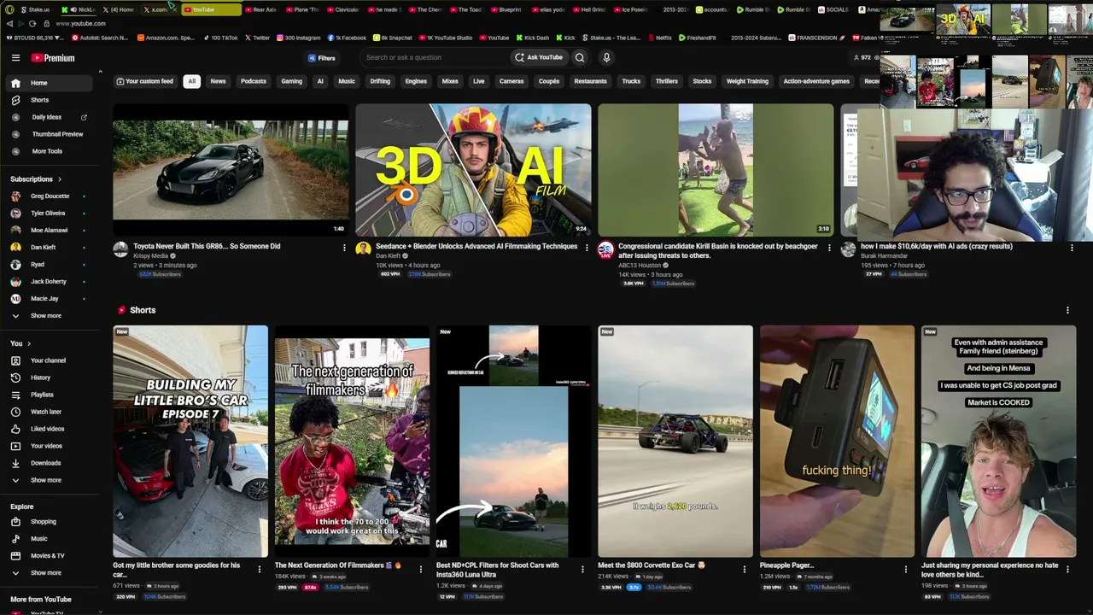Select the Drifting filter chip

click(380, 81)
